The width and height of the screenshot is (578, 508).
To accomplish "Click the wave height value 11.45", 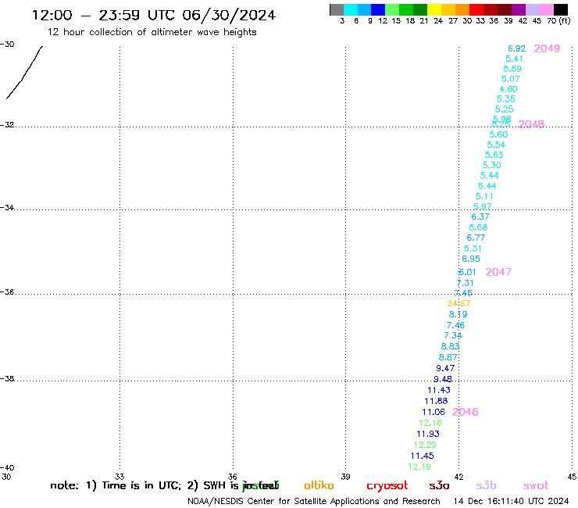I will 422,456.
